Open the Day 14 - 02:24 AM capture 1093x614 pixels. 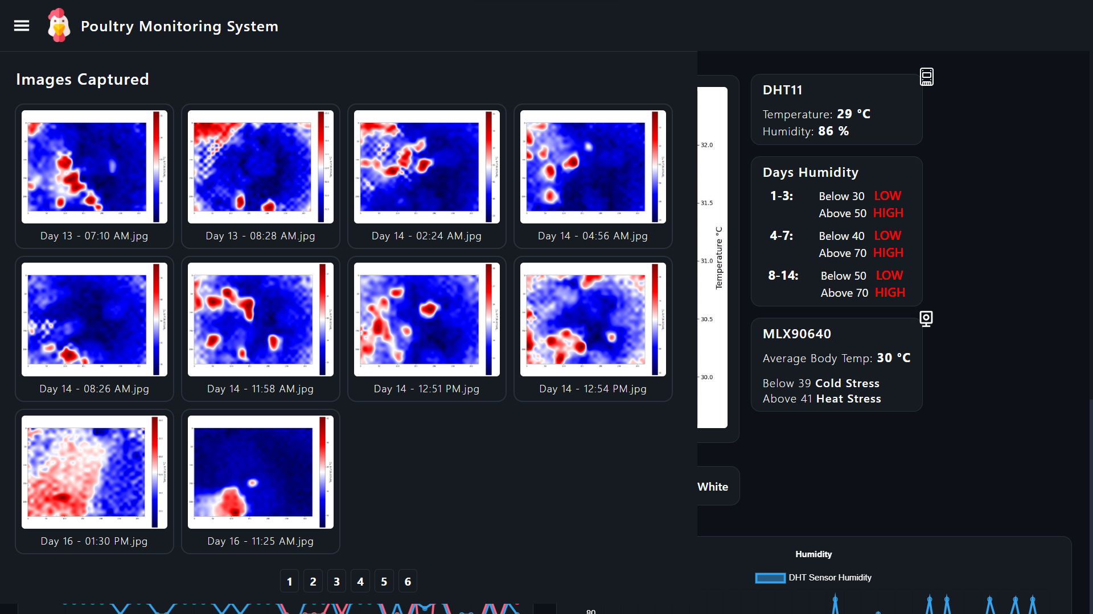[426, 167]
